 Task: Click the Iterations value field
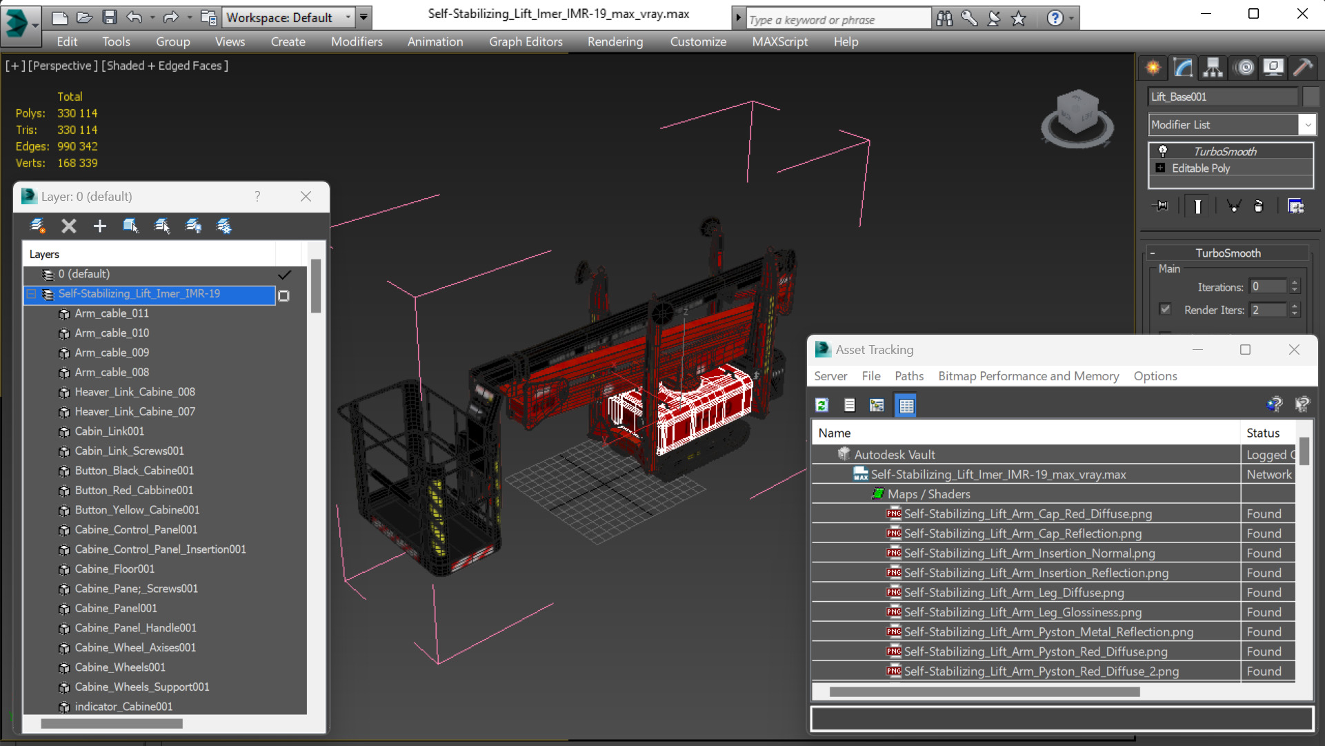tap(1268, 286)
